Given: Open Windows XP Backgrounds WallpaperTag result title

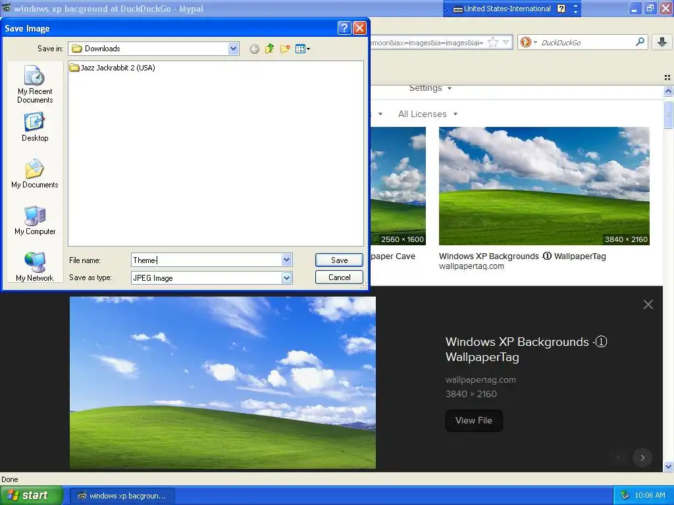Looking at the screenshot, I should coord(522,256).
